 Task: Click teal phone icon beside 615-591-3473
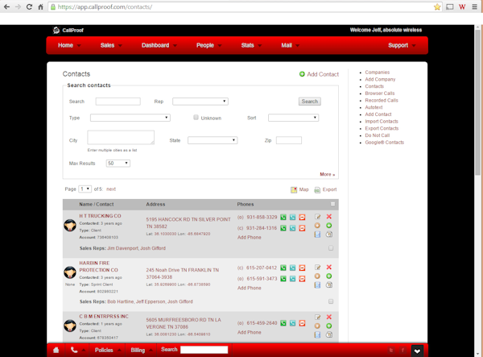293,279
